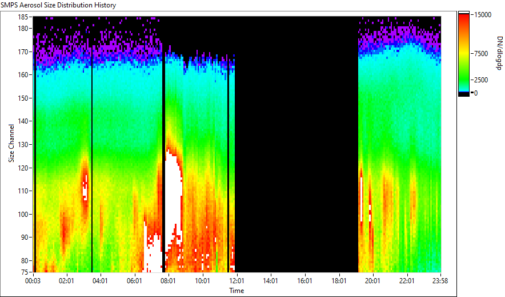This screenshot has width=505, height=297.
Task: Click the 90 size channel tick label
Action: (x=25, y=237)
